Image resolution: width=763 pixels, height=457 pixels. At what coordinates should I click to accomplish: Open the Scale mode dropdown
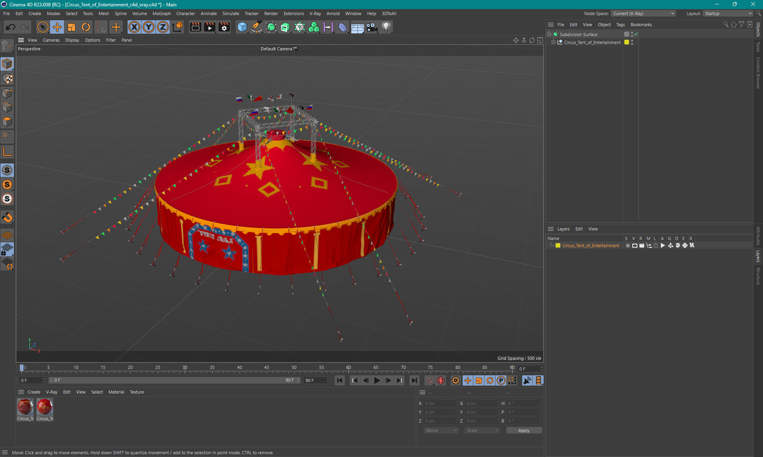[482, 430]
